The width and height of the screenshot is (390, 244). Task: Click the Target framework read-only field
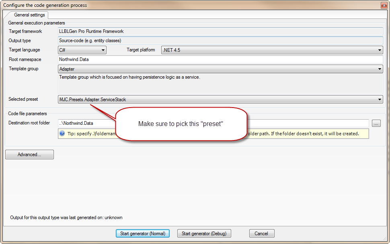click(220, 31)
